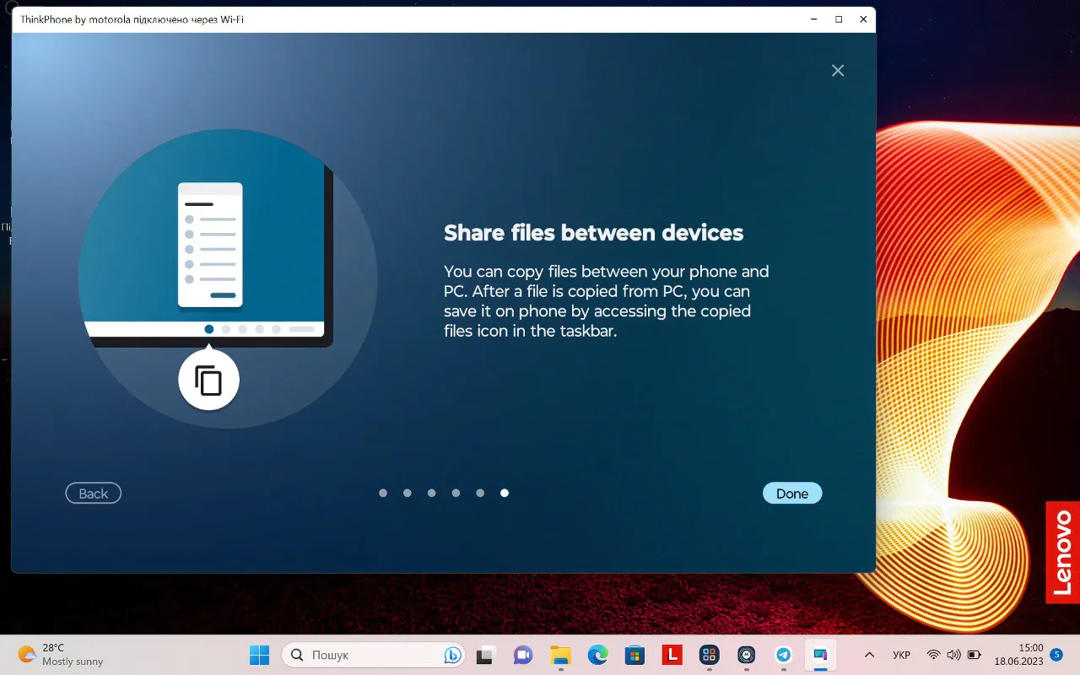1080x675 pixels.
Task: Maximize the ThinkPhone window
Action: point(839,19)
